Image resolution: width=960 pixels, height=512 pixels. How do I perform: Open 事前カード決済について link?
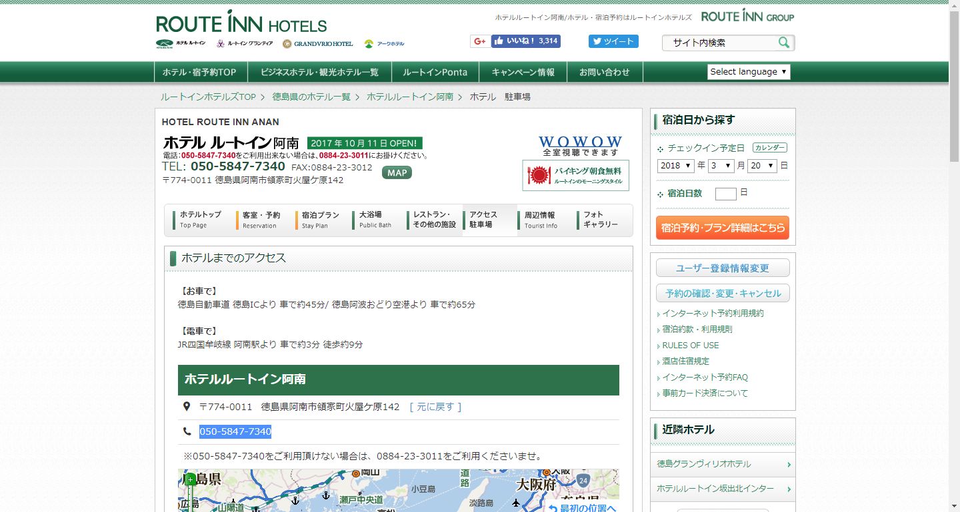click(705, 393)
